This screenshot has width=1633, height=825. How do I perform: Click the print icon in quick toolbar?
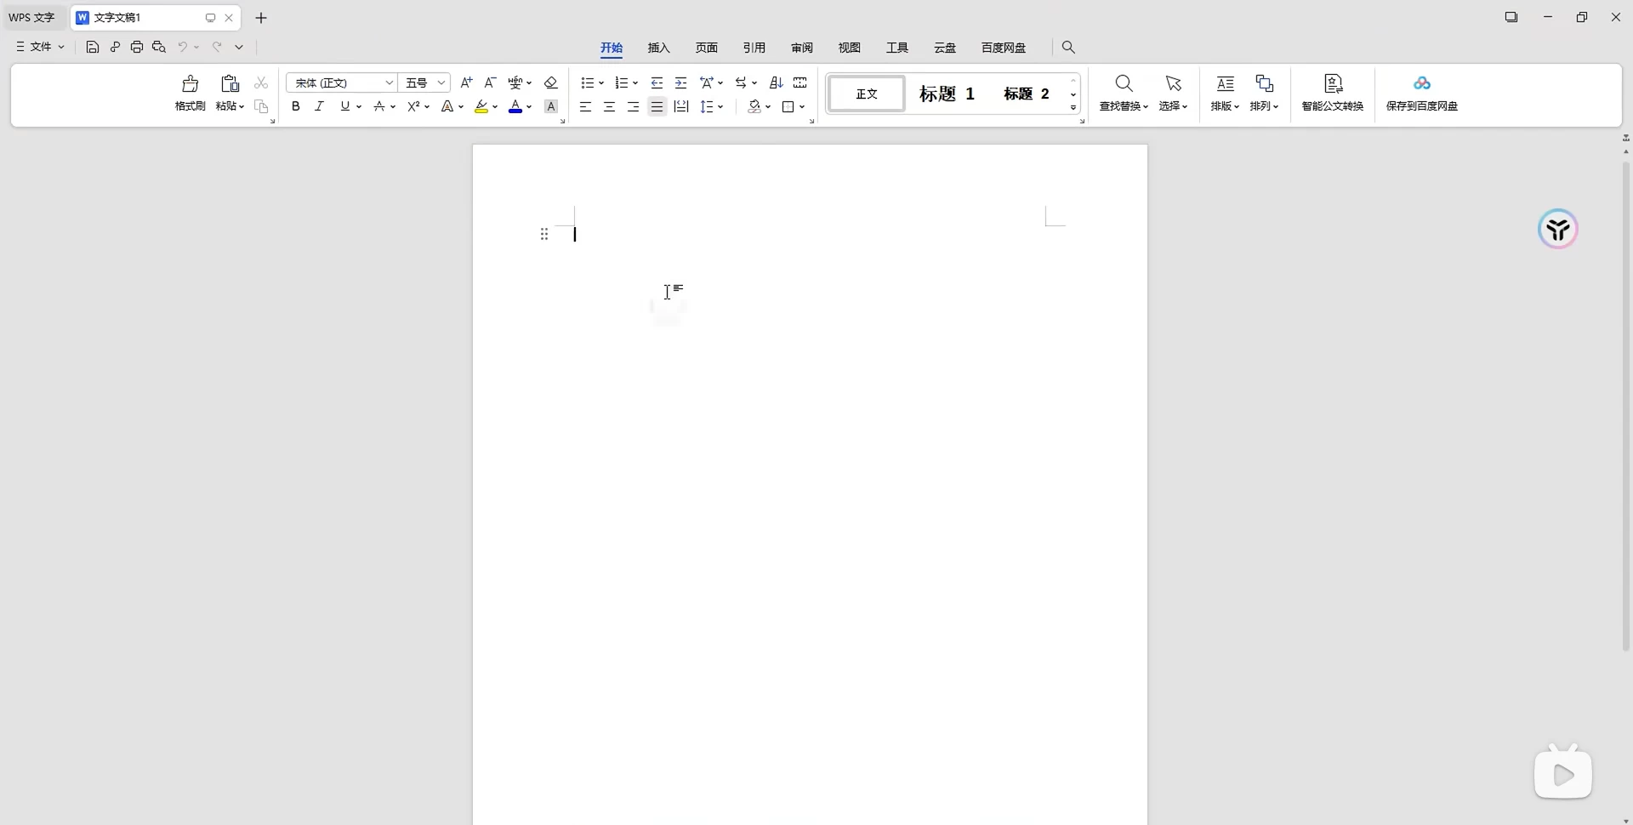point(136,47)
